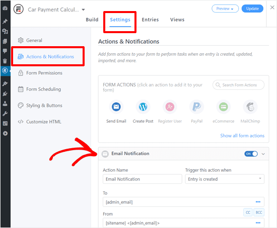Select the Register User action icon
This screenshot has width=277, height=228.
[170, 107]
